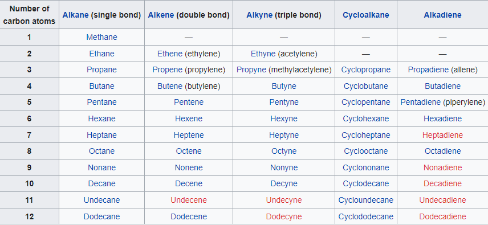The image size is (488, 225).
Task: Select the Cyclobutane link
Action: (365, 86)
